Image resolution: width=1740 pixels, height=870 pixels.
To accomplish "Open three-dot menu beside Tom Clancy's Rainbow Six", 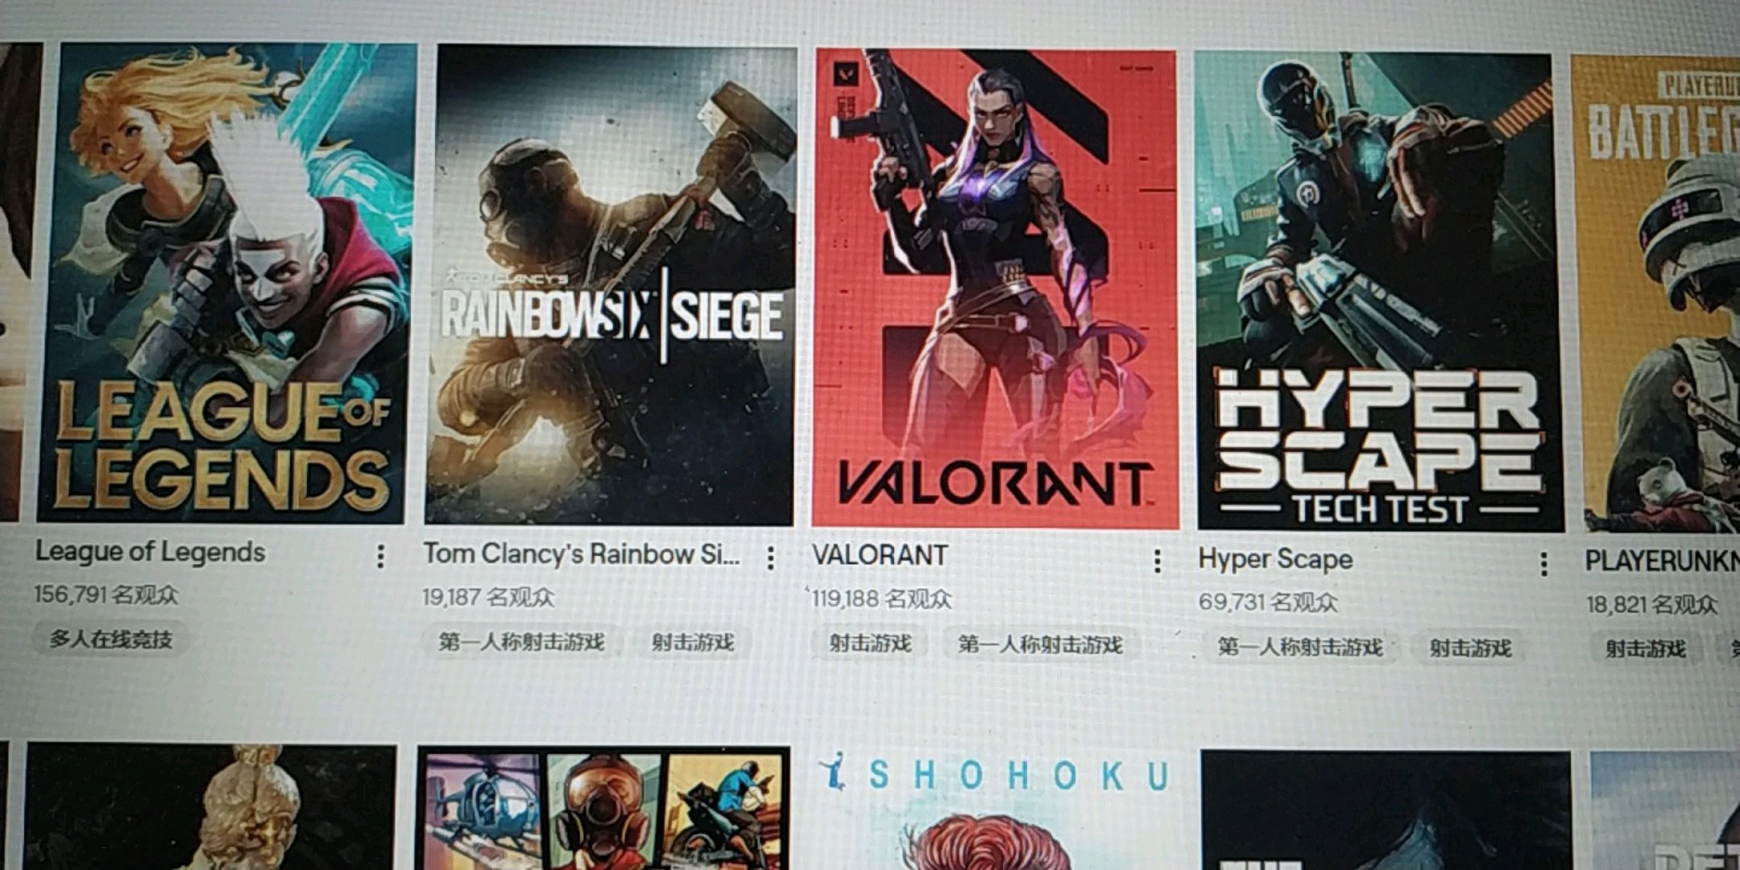I will click(770, 557).
